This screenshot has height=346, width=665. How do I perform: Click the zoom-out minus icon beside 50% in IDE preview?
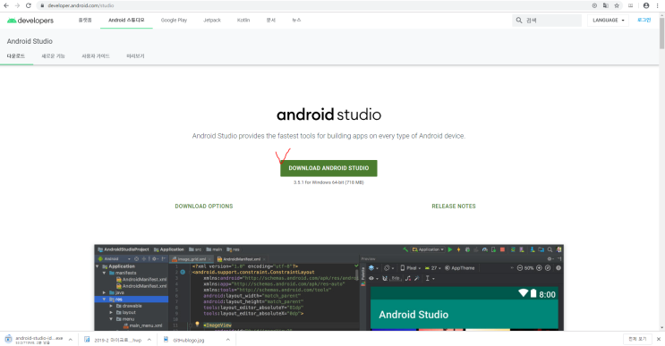coord(520,267)
